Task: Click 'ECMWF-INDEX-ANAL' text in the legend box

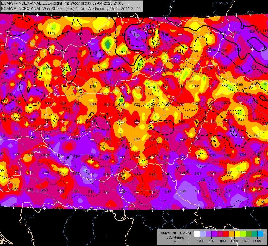Action: (x=175, y=233)
